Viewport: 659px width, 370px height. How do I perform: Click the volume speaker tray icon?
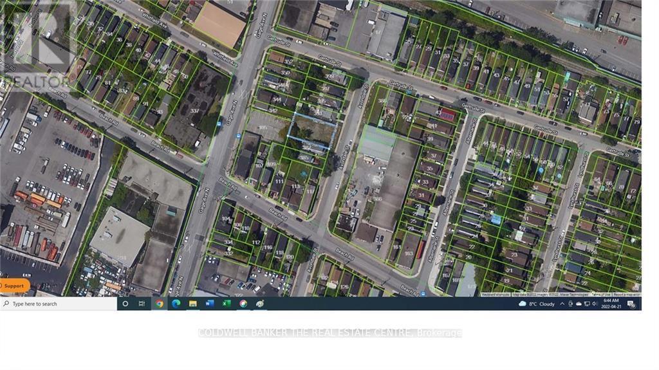tap(594, 304)
